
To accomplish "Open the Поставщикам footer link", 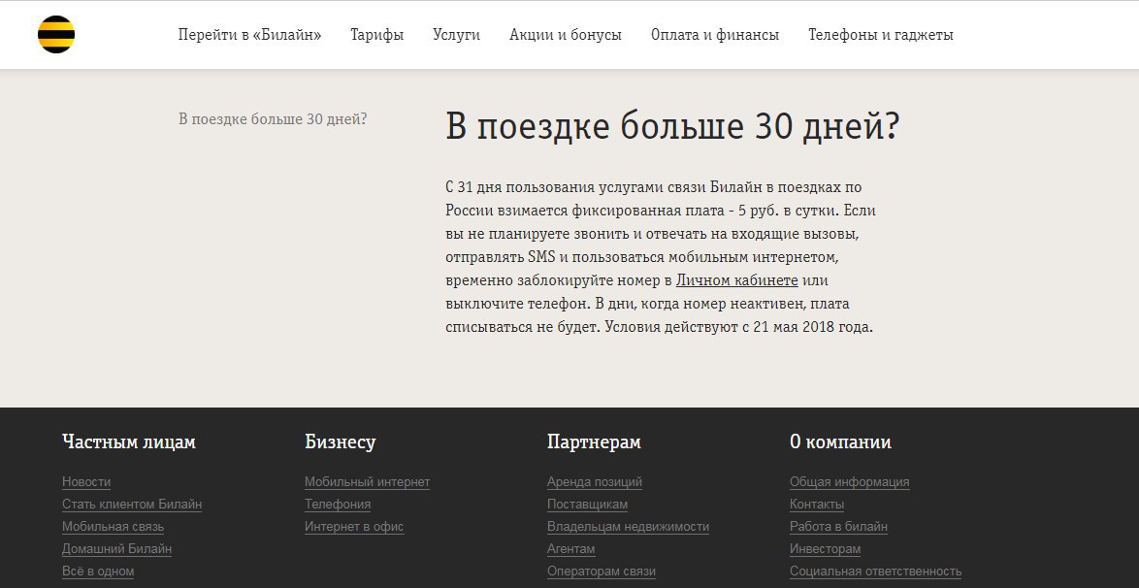I will pyautogui.click(x=587, y=505).
